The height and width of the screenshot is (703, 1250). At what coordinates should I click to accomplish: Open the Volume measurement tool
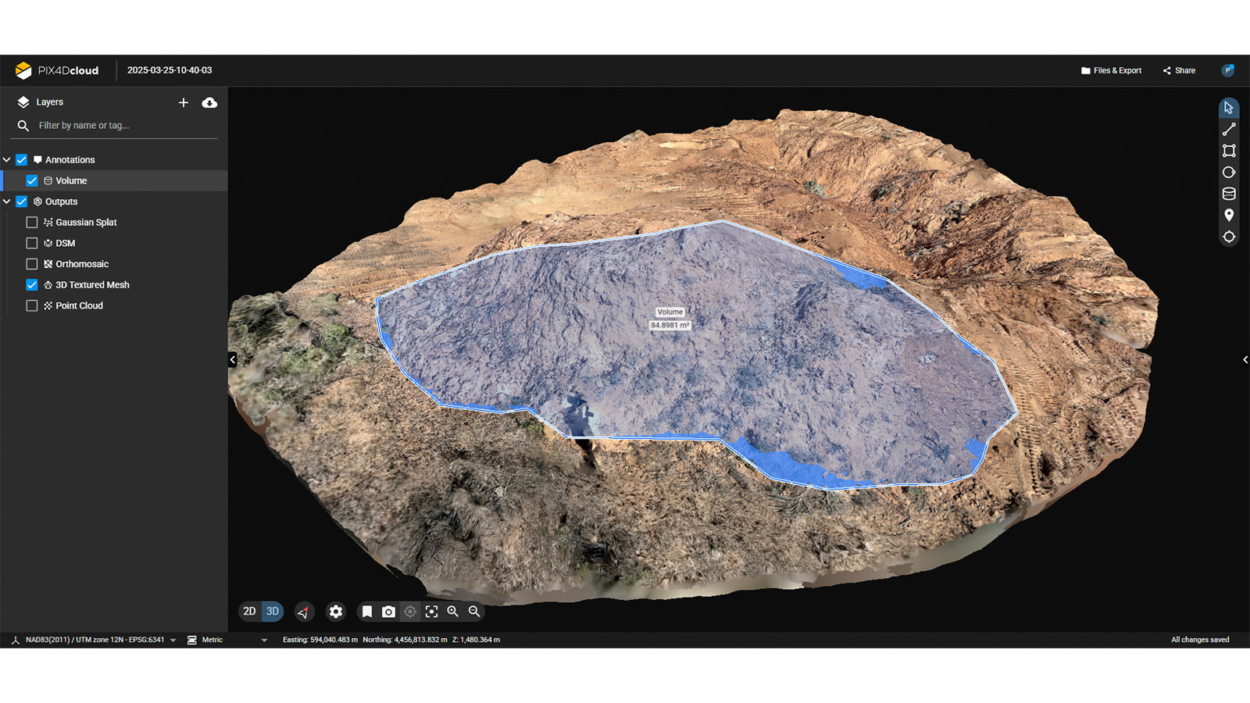click(1229, 194)
